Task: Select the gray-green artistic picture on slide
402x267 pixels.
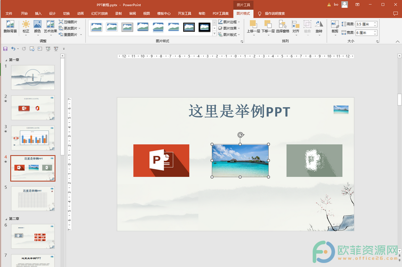Action: tap(314, 160)
